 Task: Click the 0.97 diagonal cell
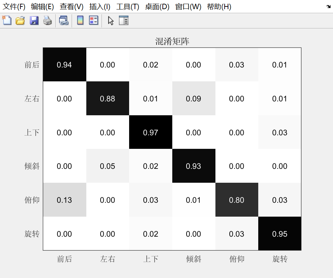[x=151, y=132]
